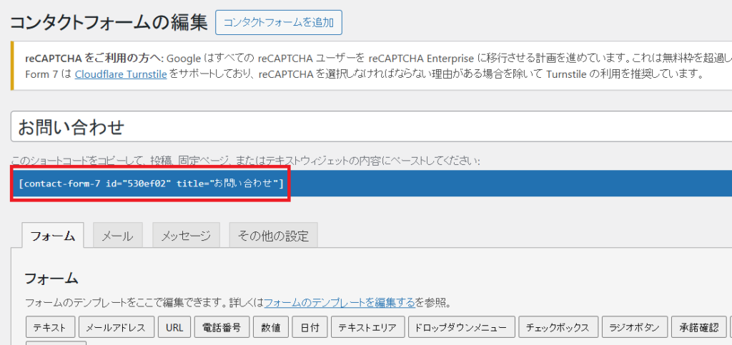732x345 pixels.
Task: Switch to the フォーム tab
Action: click(x=52, y=236)
